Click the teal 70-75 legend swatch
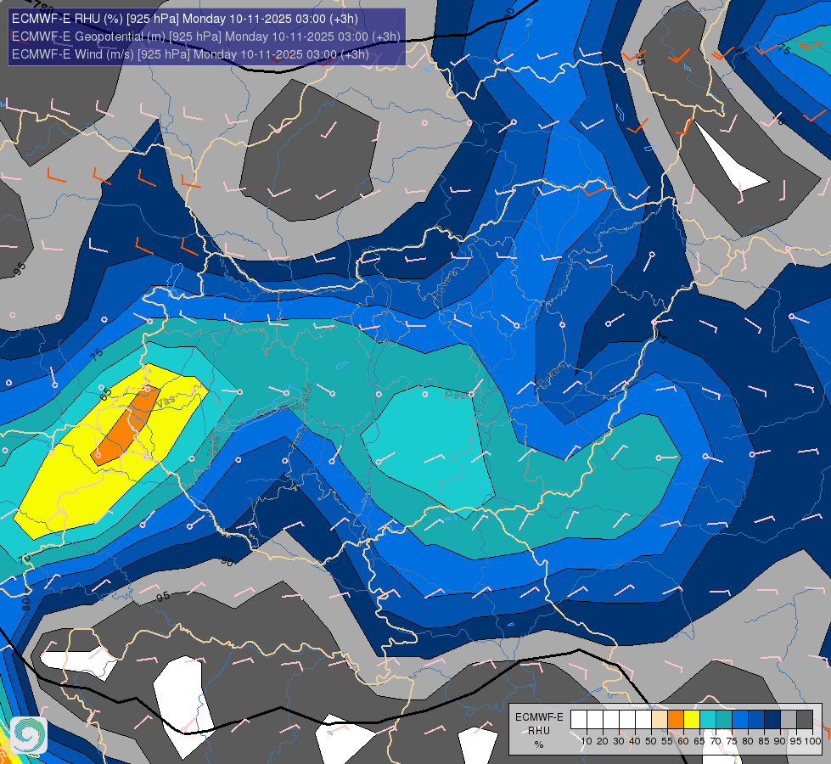The height and width of the screenshot is (764, 831). [724, 720]
